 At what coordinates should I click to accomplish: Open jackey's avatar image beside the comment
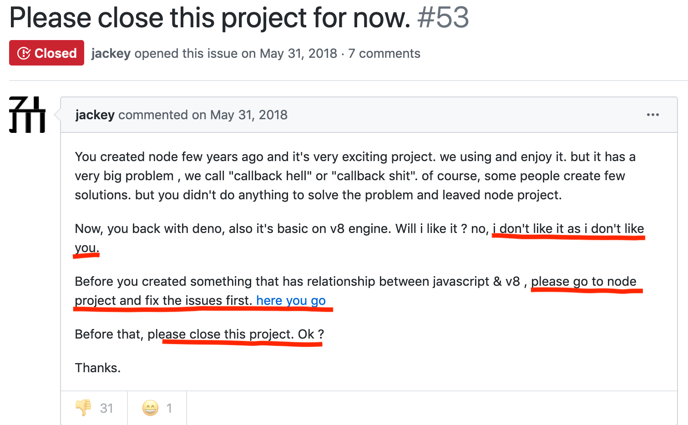point(27,115)
